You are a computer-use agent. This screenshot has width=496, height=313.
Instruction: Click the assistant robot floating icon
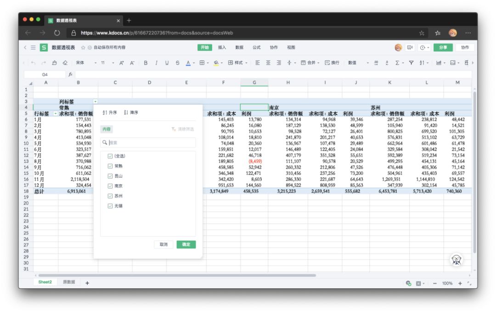pyautogui.click(x=456, y=260)
